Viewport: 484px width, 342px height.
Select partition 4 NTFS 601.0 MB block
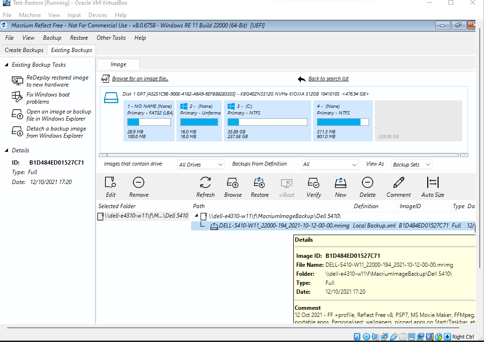[343, 121]
